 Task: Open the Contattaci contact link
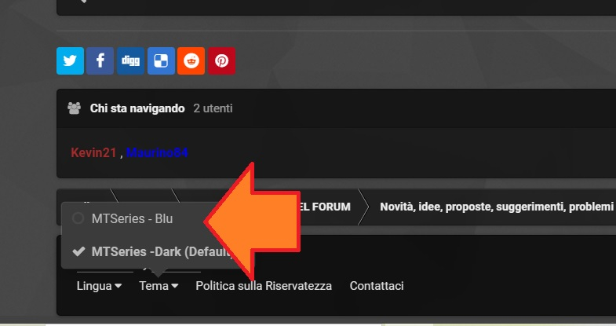point(377,286)
